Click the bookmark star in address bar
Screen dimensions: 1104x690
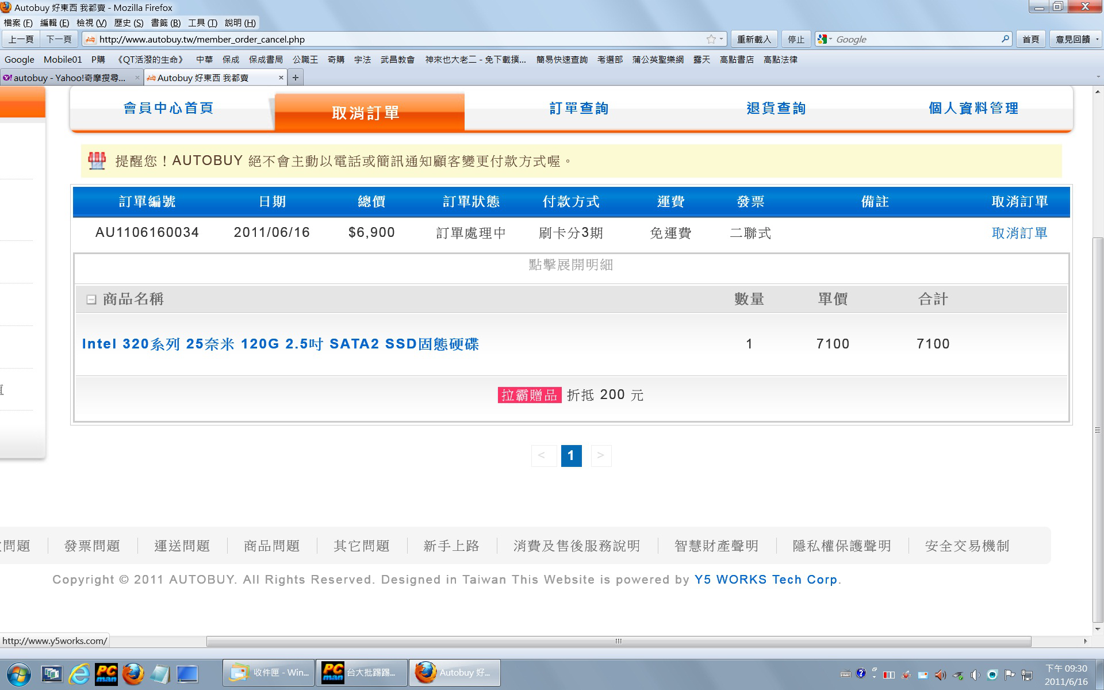pyautogui.click(x=711, y=39)
